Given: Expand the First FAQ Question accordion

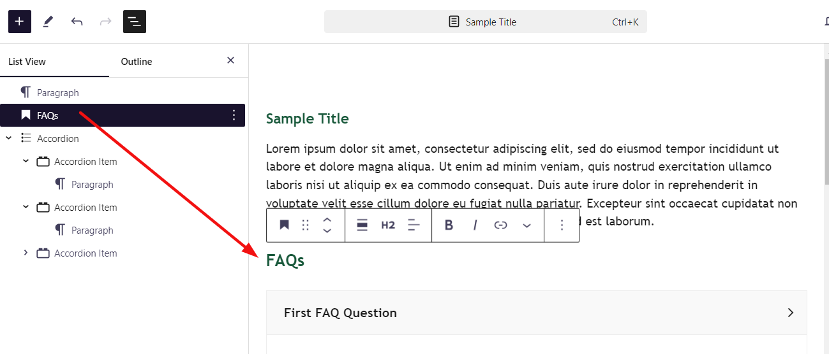Looking at the screenshot, I should tap(536, 313).
